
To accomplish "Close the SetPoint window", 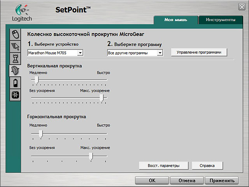I will [242, 7].
